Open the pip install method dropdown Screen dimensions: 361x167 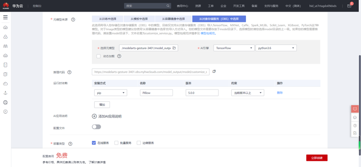[111, 93]
